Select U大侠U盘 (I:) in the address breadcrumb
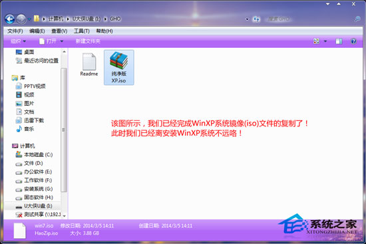366x244 pixels. [86, 19]
